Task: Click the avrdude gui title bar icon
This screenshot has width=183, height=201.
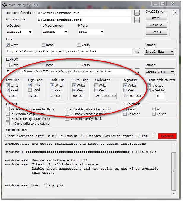Action: pos(5,5)
